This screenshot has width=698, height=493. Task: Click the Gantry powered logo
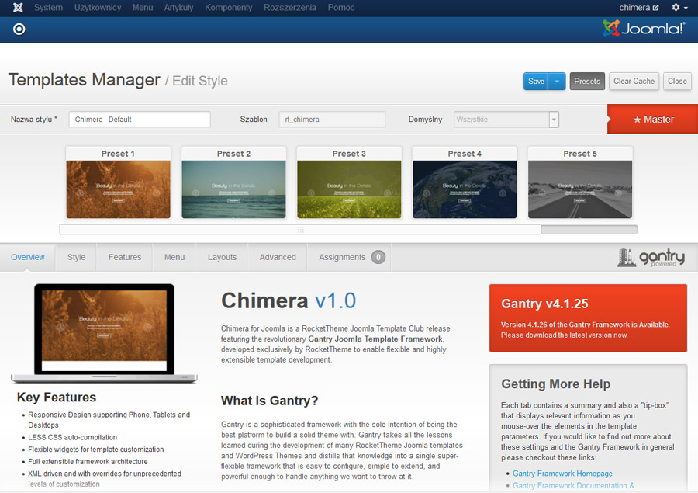(651, 258)
